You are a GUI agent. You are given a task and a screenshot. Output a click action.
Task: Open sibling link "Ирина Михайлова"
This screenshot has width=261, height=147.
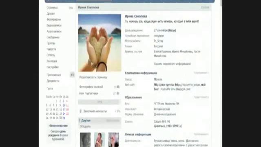click(182, 52)
